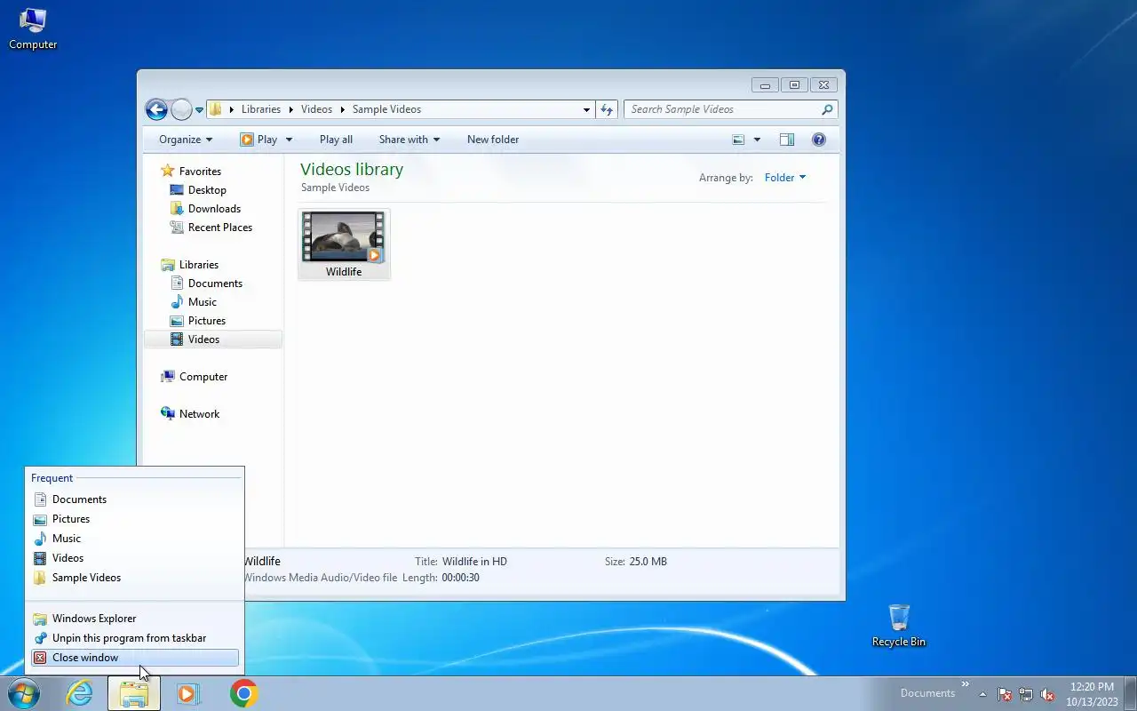This screenshot has height=711, width=1137.
Task: Refresh the Sample Videos folder view
Action: pos(607,109)
